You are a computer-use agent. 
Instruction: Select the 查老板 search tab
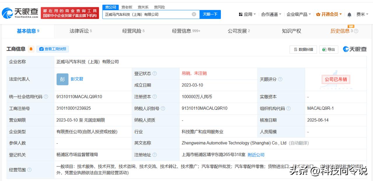tap(127, 7)
